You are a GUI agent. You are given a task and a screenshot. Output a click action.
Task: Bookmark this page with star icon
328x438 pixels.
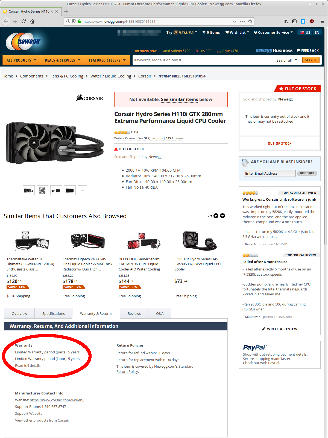[250, 21]
